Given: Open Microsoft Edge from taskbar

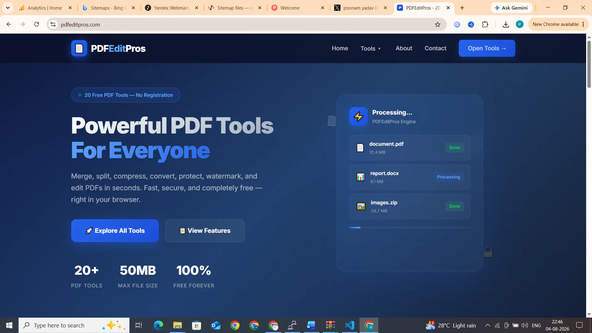Looking at the screenshot, I should 158,325.
